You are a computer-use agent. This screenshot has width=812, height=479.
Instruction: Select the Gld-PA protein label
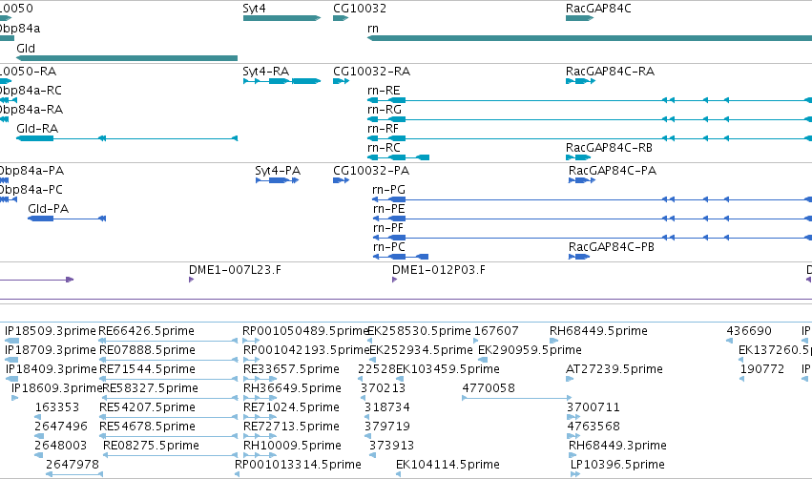coord(48,209)
